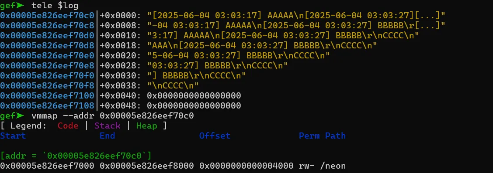Click the string "\nCCCC\n" at offset 0x38
The height and width of the screenshot is (173, 493).
(173, 85)
